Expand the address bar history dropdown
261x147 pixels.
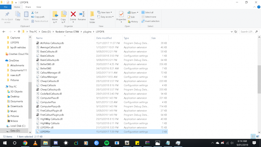232,32
